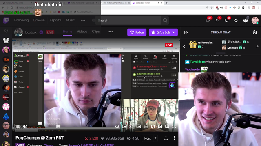Viewport: 261px width, 146px height.
Task: Open the Prime loot icon showing 35
Action: [x=208, y=20]
